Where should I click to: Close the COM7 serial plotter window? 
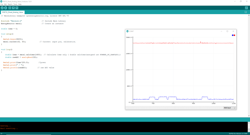point(233,31)
